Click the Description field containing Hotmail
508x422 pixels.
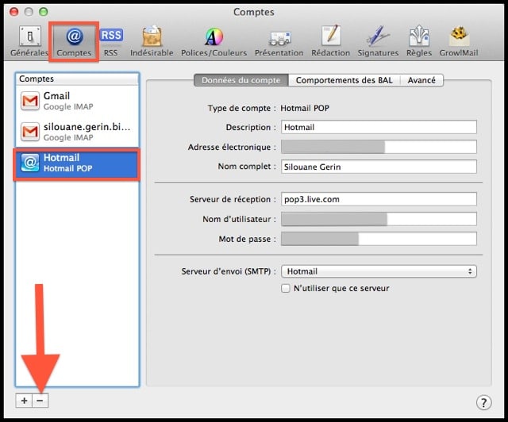coord(379,127)
